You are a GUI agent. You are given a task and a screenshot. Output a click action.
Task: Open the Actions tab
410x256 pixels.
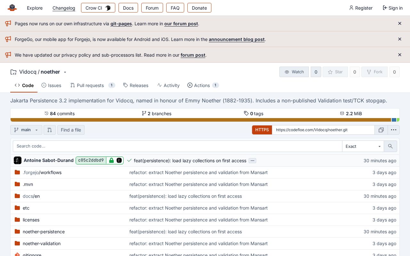(x=203, y=85)
